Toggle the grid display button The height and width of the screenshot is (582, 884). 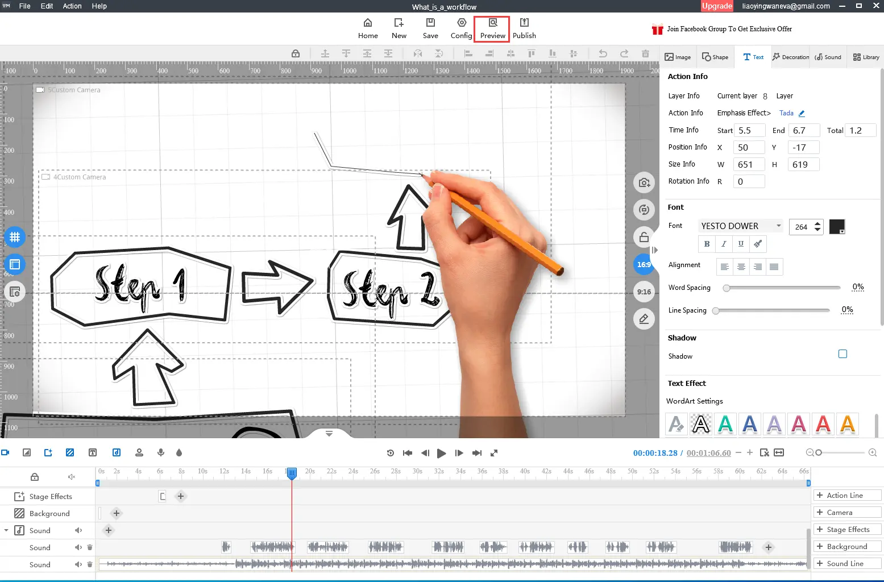pyautogui.click(x=15, y=237)
